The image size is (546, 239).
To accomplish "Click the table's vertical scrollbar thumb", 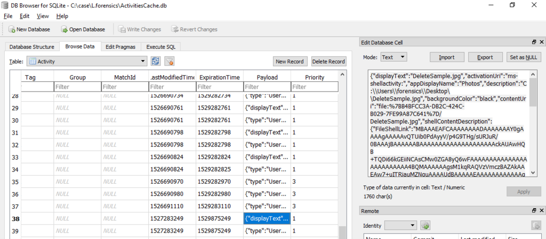I will [342, 232].
